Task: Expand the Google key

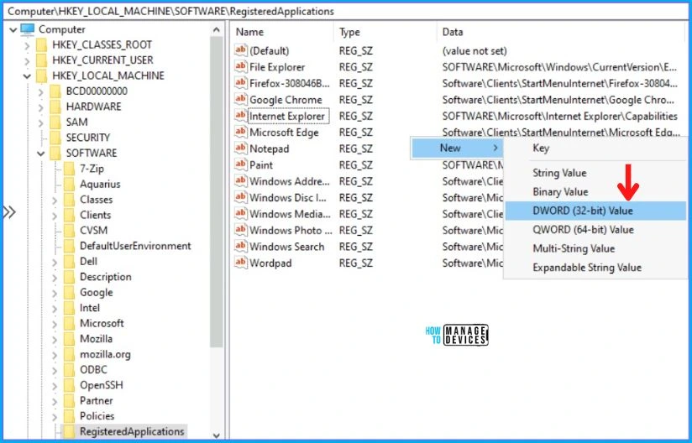Action: 55,293
